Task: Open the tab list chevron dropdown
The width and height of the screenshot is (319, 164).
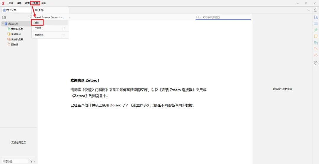Action: (x=309, y=10)
